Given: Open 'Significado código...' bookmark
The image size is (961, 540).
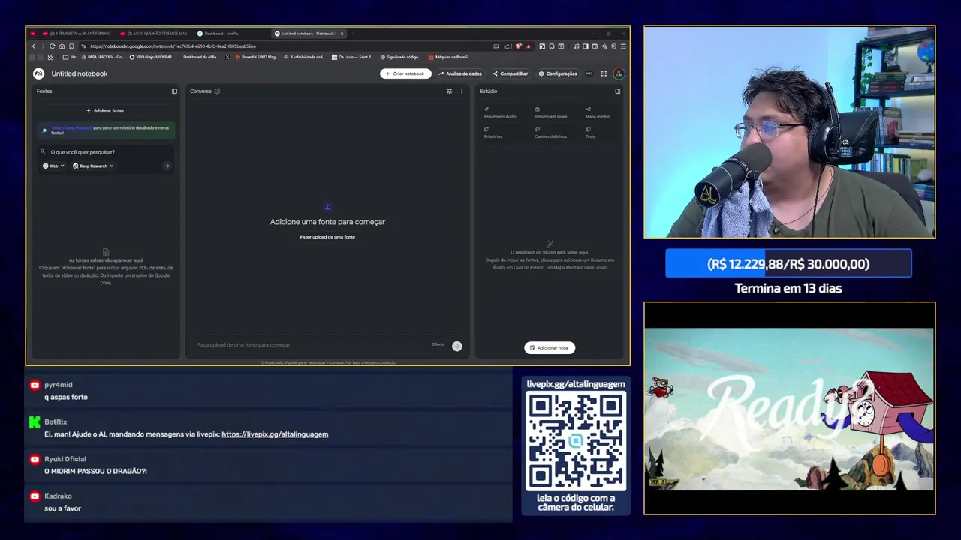Looking at the screenshot, I should pos(401,57).
